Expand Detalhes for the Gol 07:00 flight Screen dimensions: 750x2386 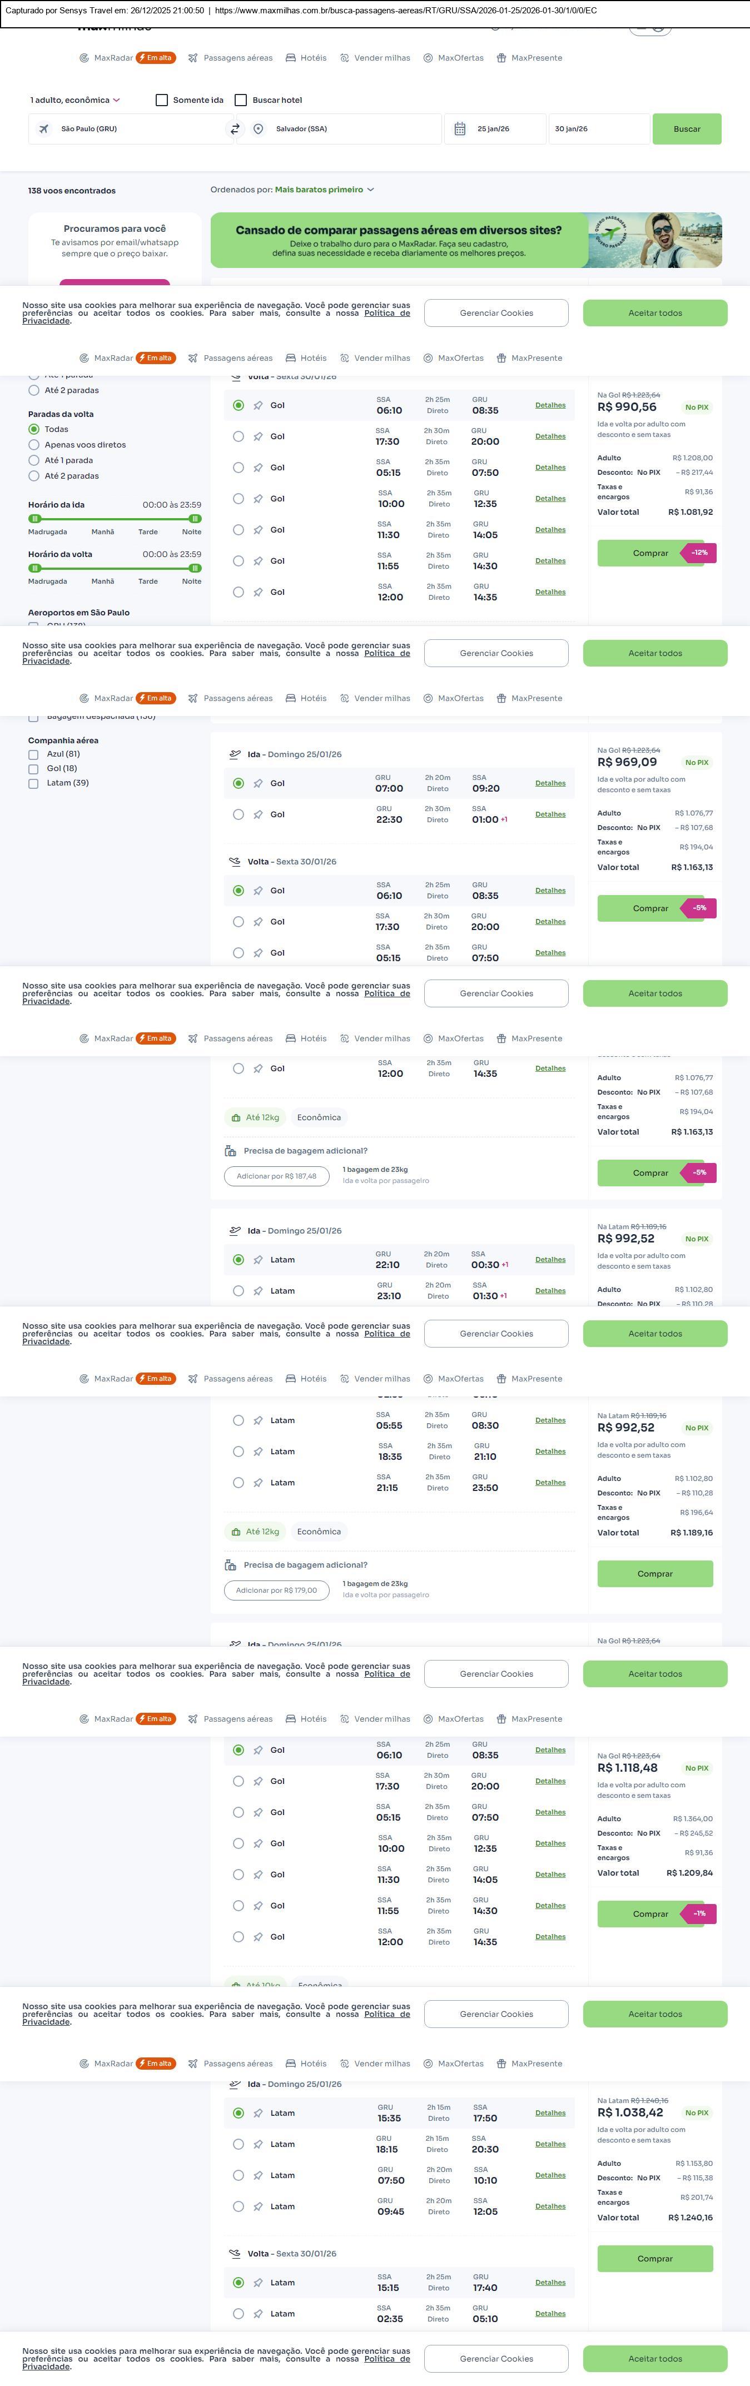point(550,784)
